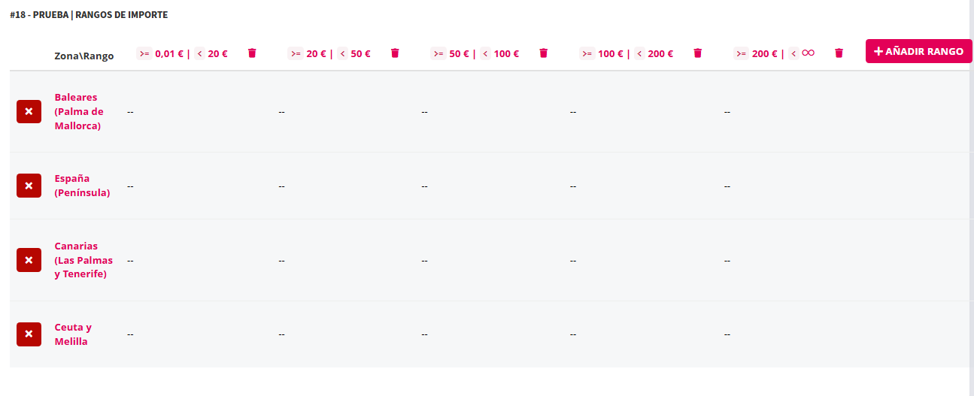
Task: Remove the Baleares zone row
Action: [x=29, y=111]
